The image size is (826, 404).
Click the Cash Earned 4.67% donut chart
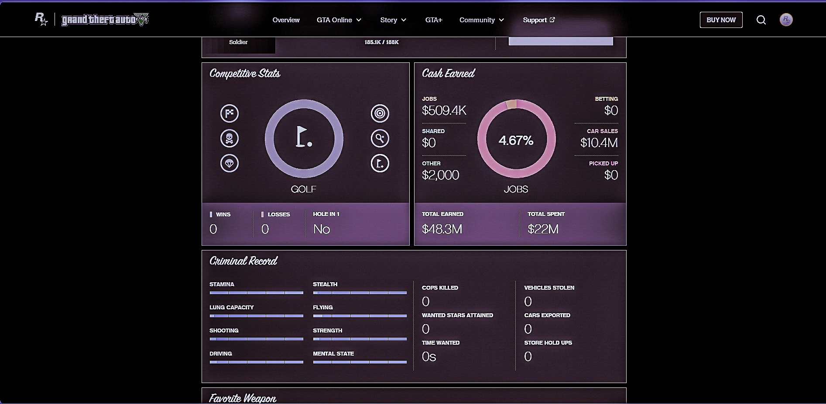(516, 140)
